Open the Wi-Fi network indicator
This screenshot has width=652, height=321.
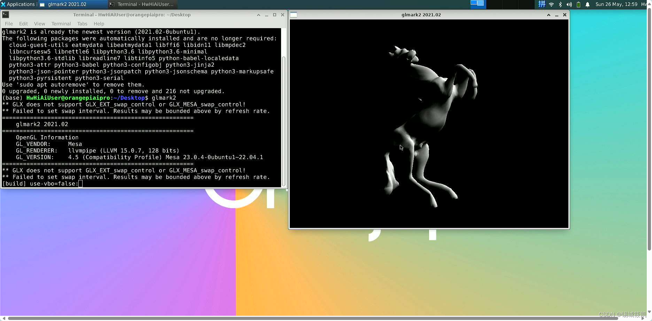(551, 5)
